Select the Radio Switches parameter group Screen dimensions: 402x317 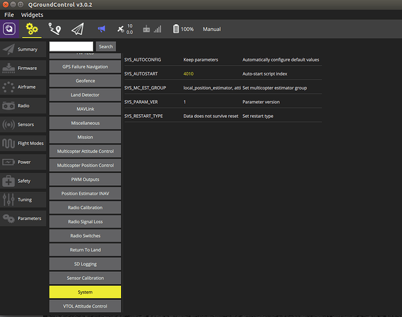(x=85, y=236)
